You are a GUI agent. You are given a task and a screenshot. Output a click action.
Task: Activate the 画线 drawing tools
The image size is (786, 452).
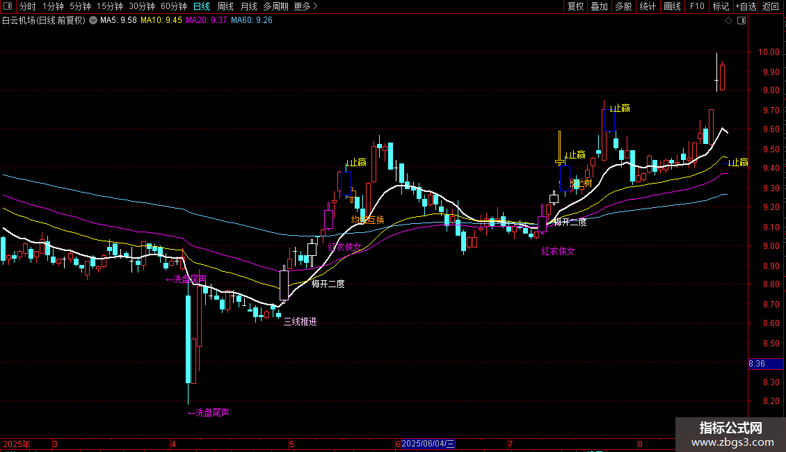tap(672, 6)
